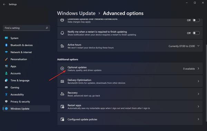Click 'Feature, quality, and driver updates' text

coord(85,70)
